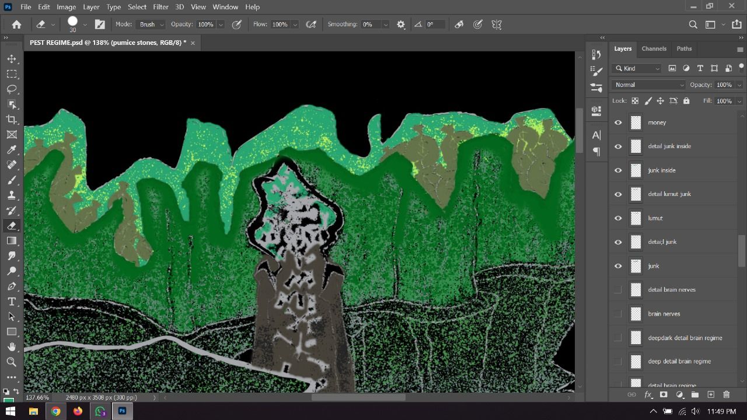
Task: Open the brush preset picker arrow
Action: pos(85,24)
